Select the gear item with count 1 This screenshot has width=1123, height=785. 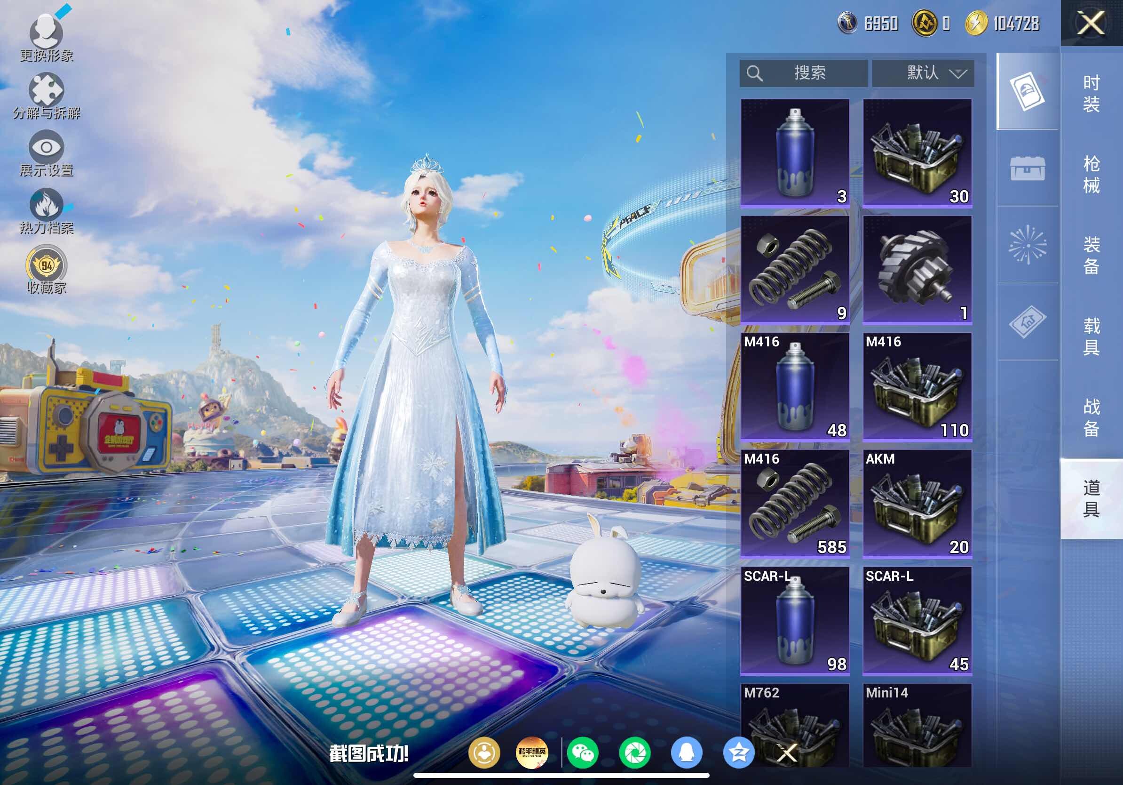pos(917,270)
